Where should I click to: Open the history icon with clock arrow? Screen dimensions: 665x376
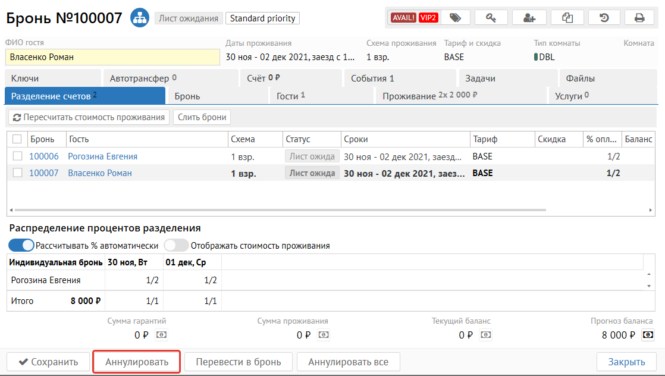pos(604,18)
